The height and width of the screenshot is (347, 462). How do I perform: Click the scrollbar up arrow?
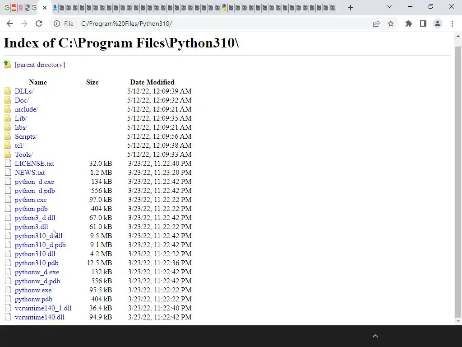click(x=458, y=36)
